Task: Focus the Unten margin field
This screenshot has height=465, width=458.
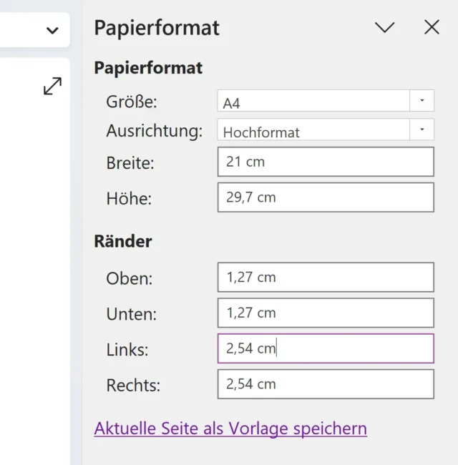Action: click(326, 313)
